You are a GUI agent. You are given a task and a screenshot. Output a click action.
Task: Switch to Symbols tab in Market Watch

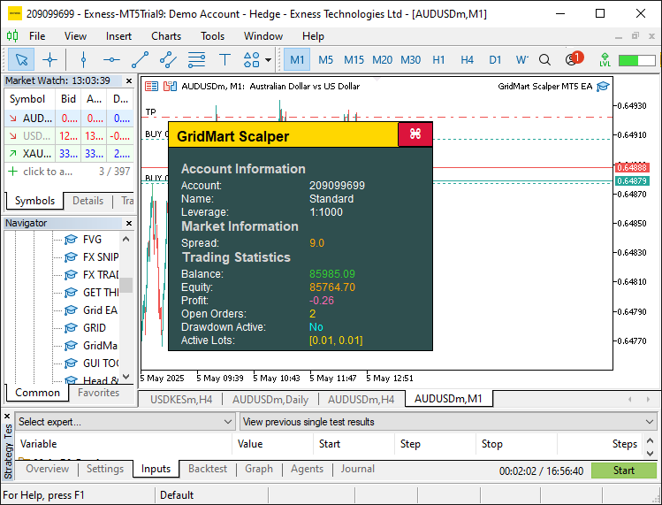coord(34,201)
